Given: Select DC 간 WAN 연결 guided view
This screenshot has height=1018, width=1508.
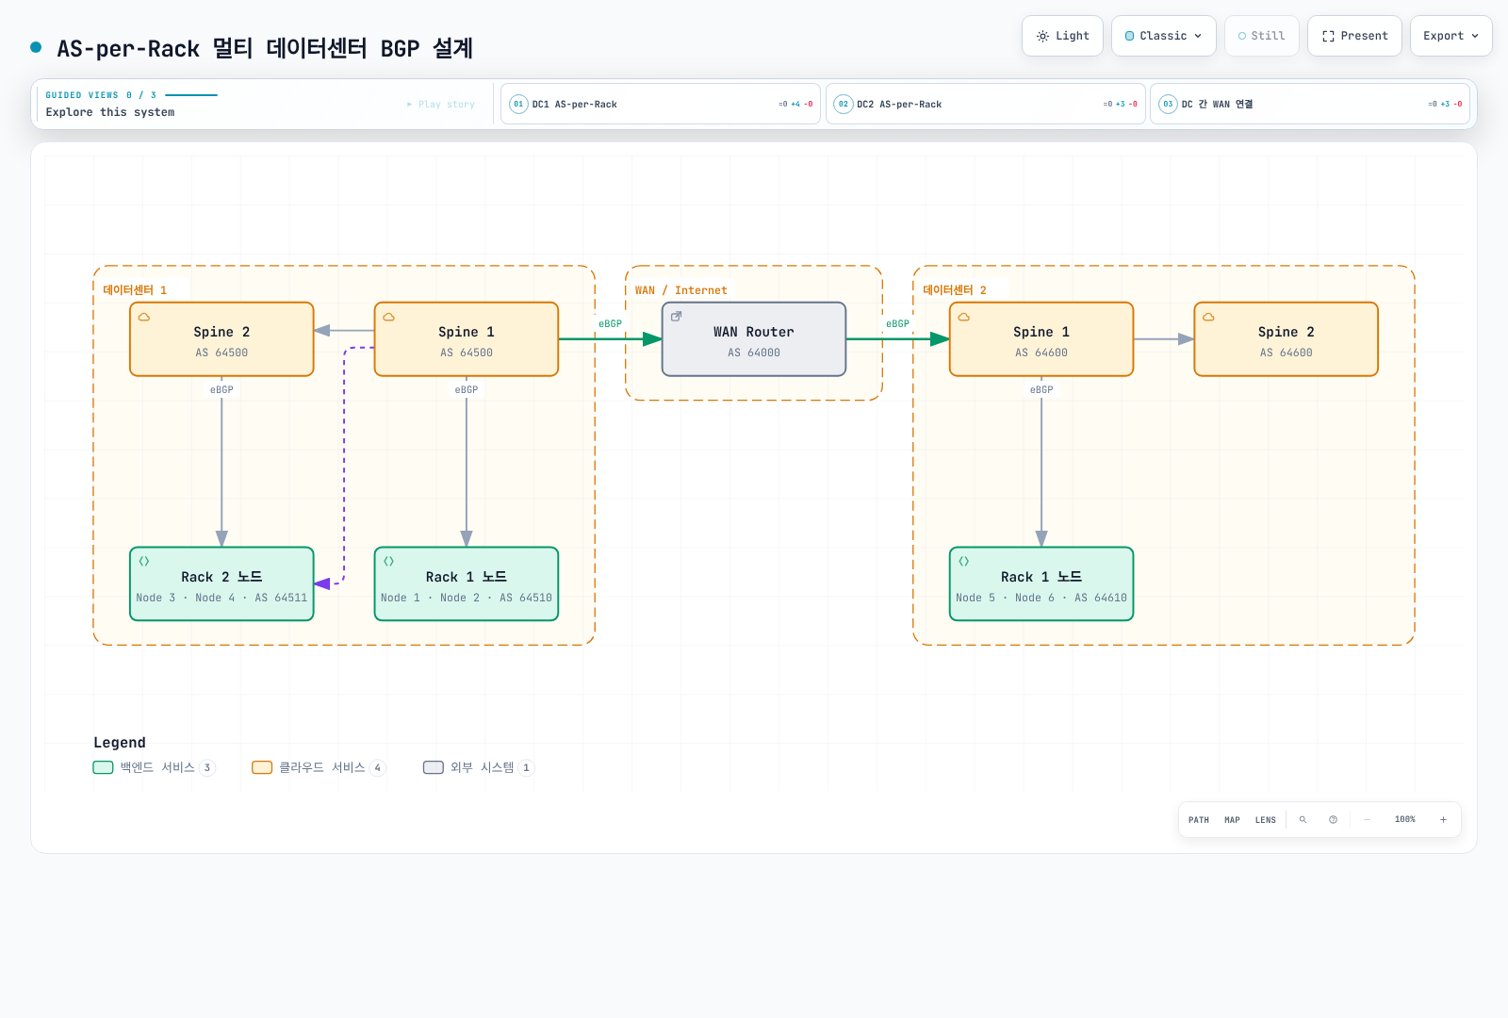Looking at the screenshot, I should (1310, 104).
